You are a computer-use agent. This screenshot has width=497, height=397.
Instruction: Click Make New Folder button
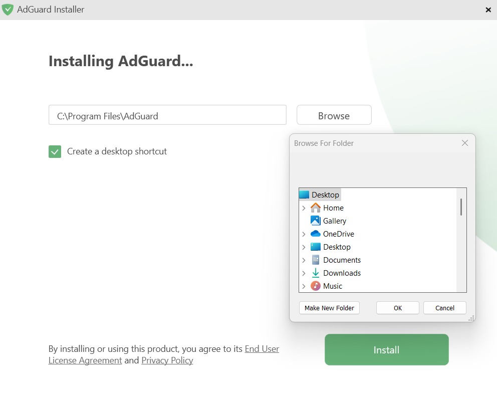(x=329, y=308)
